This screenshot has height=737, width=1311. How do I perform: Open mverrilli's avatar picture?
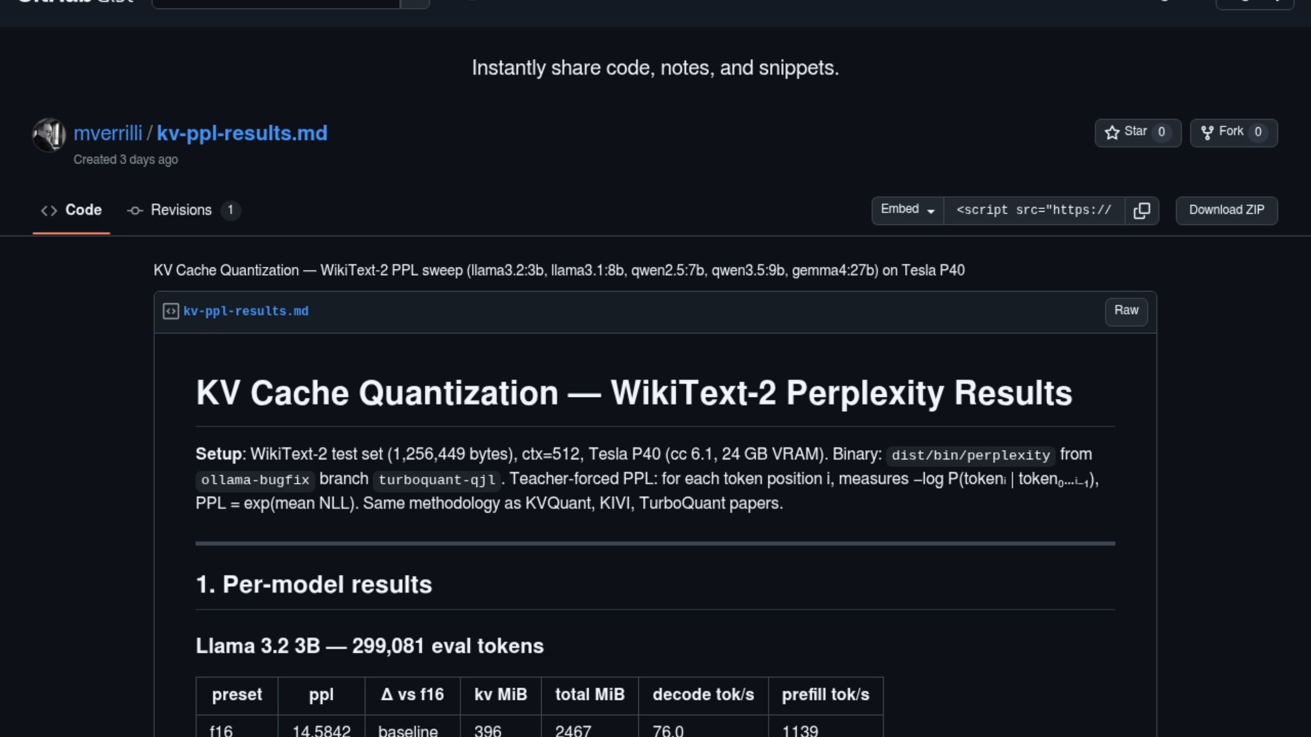point(49,134)
